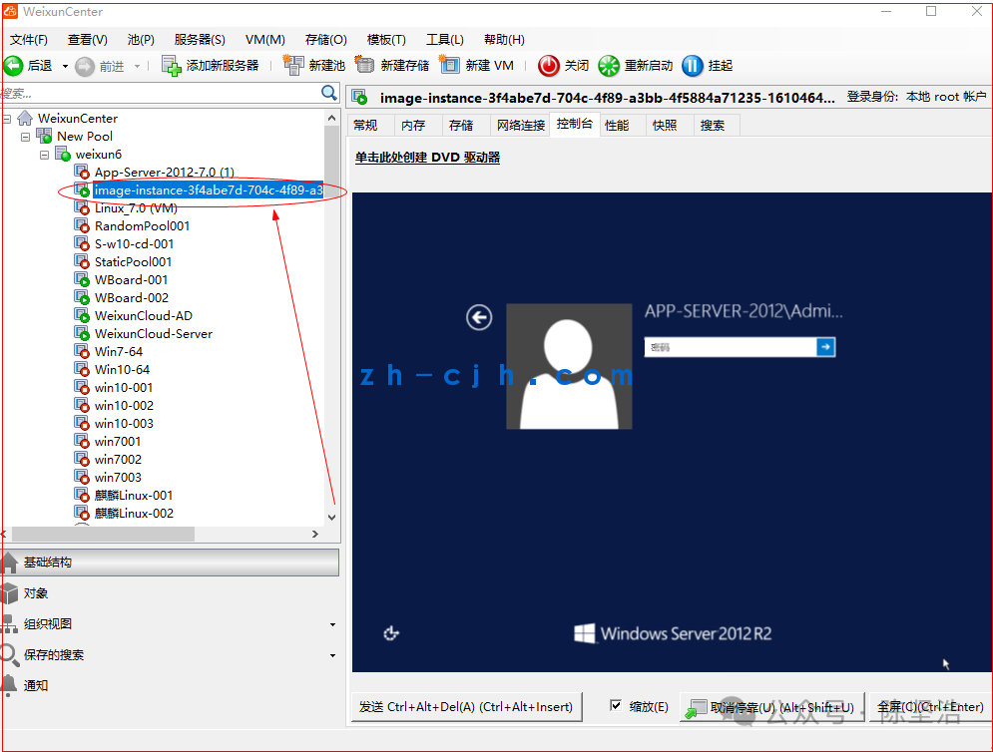Click the red Shut Down (关闭) icon
Image resolution: width=993 pixels, height=752 pixels.
549,65
